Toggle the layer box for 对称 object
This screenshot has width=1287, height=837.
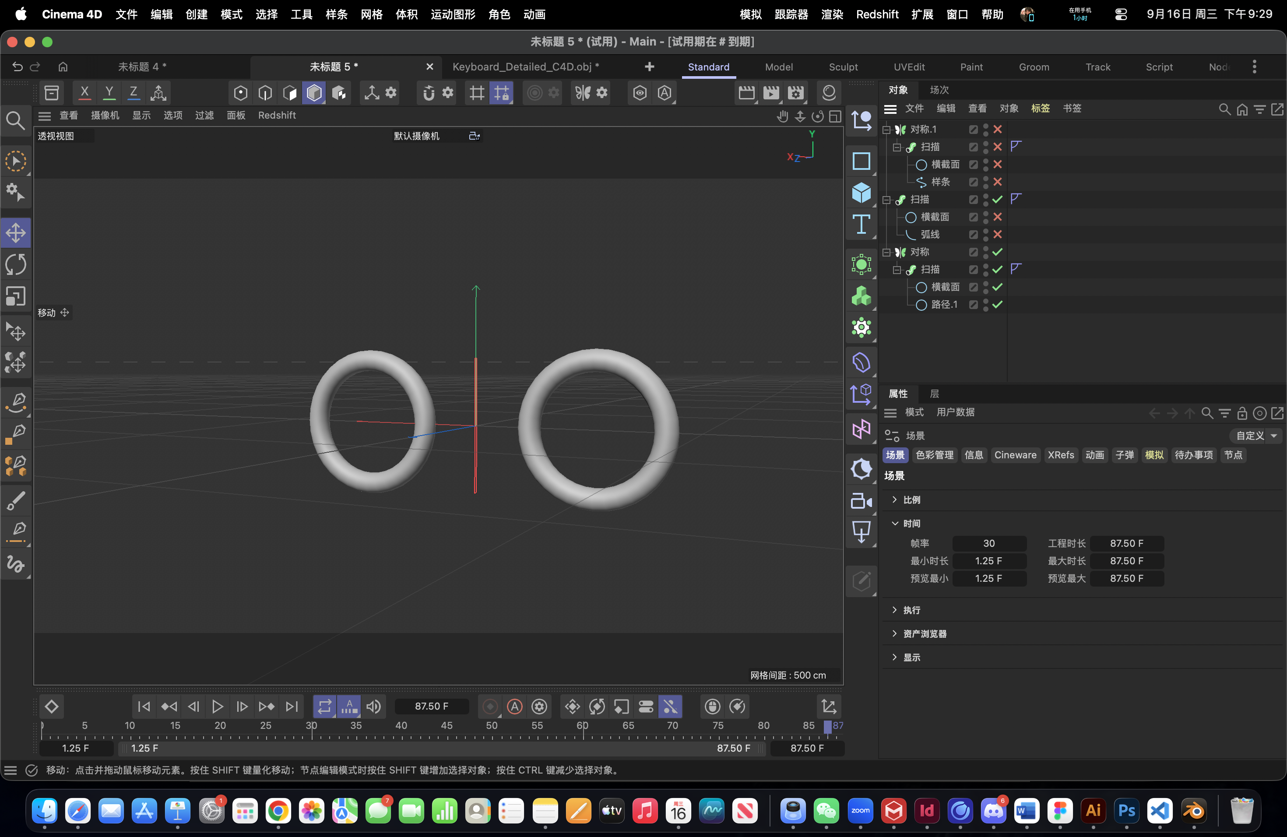974,252
